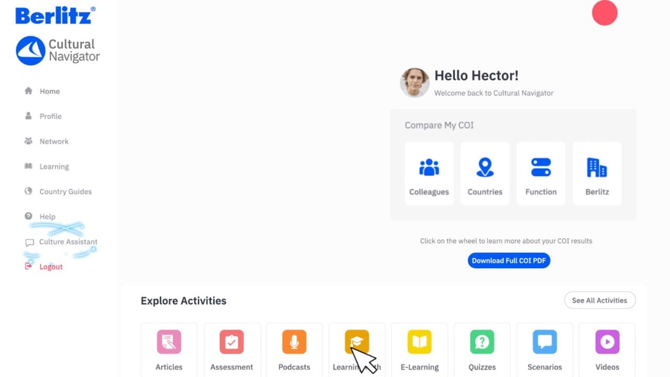
Task: Click the red Logout exit icon
Action: click(x=29, y=267)
